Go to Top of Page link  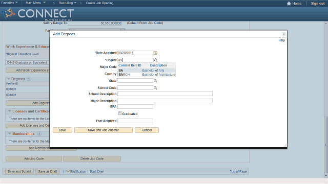click(x=238, y=172)
